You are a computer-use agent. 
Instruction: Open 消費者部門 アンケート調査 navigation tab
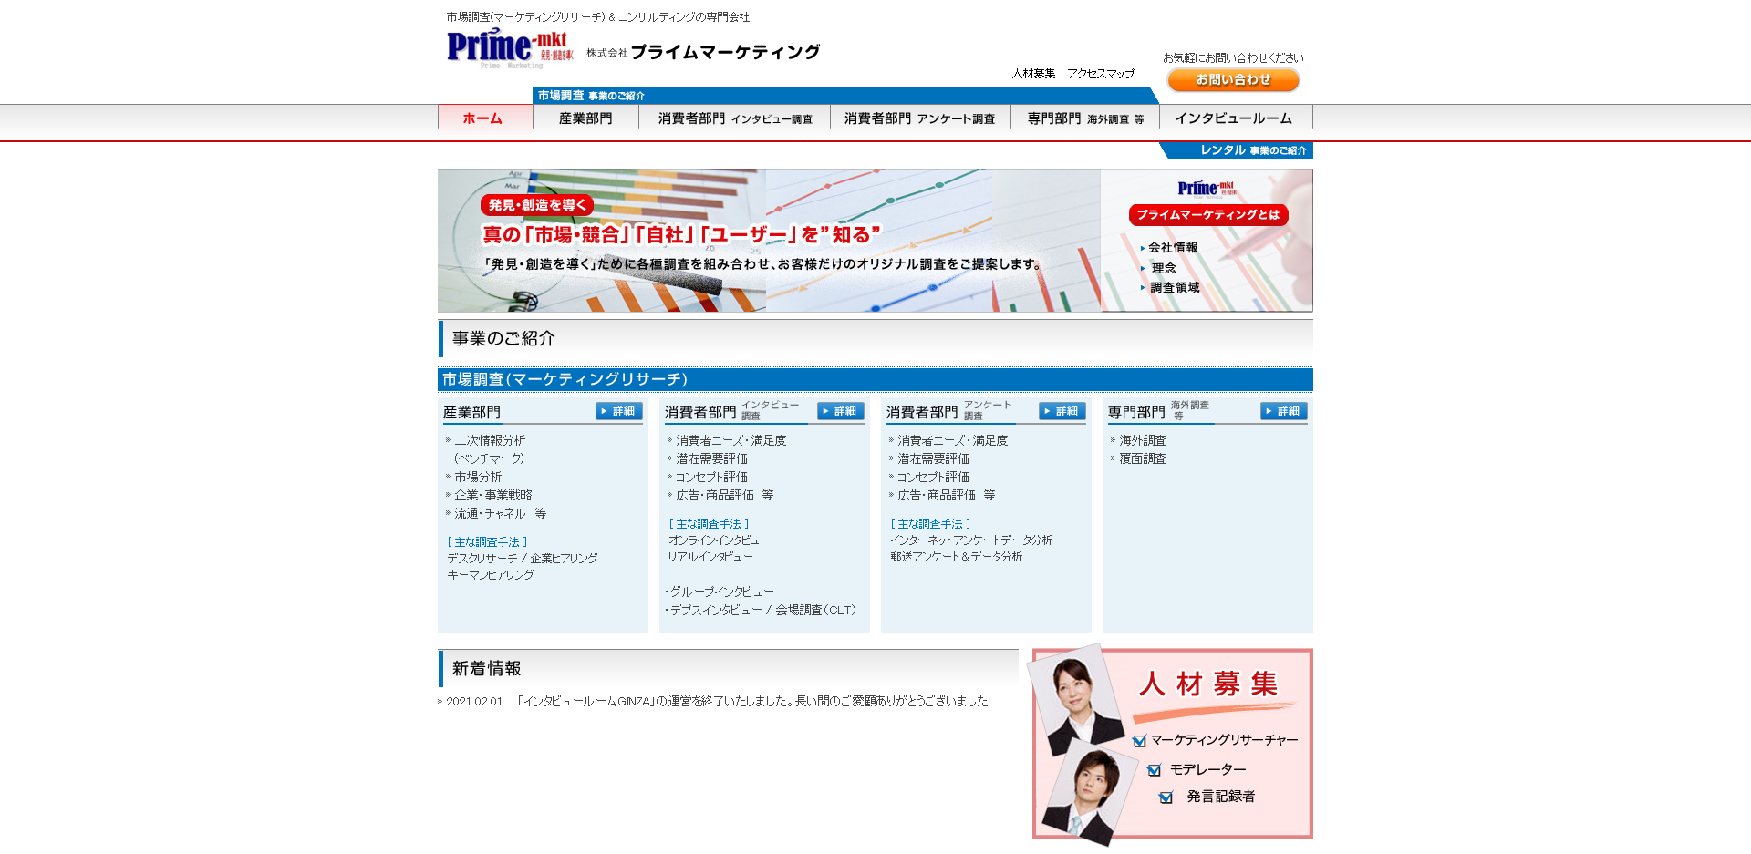[919, 118]
